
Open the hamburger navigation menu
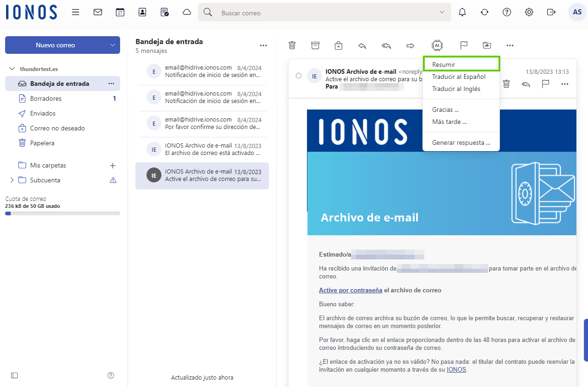pos(76,13)
